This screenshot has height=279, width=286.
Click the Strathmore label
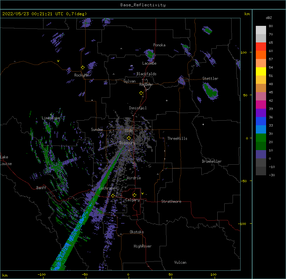(171, 201)
